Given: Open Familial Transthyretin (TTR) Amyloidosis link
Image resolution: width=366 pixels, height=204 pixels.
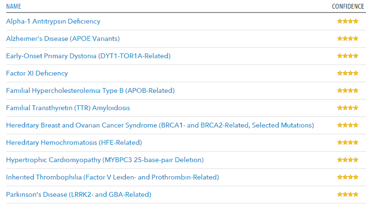Looking at the screenshot, I should tap(68, 108).
